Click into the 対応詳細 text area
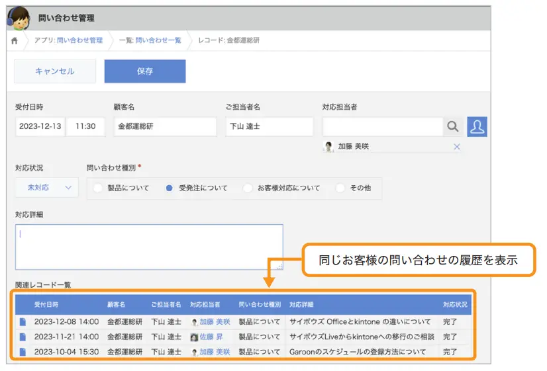 149,247
